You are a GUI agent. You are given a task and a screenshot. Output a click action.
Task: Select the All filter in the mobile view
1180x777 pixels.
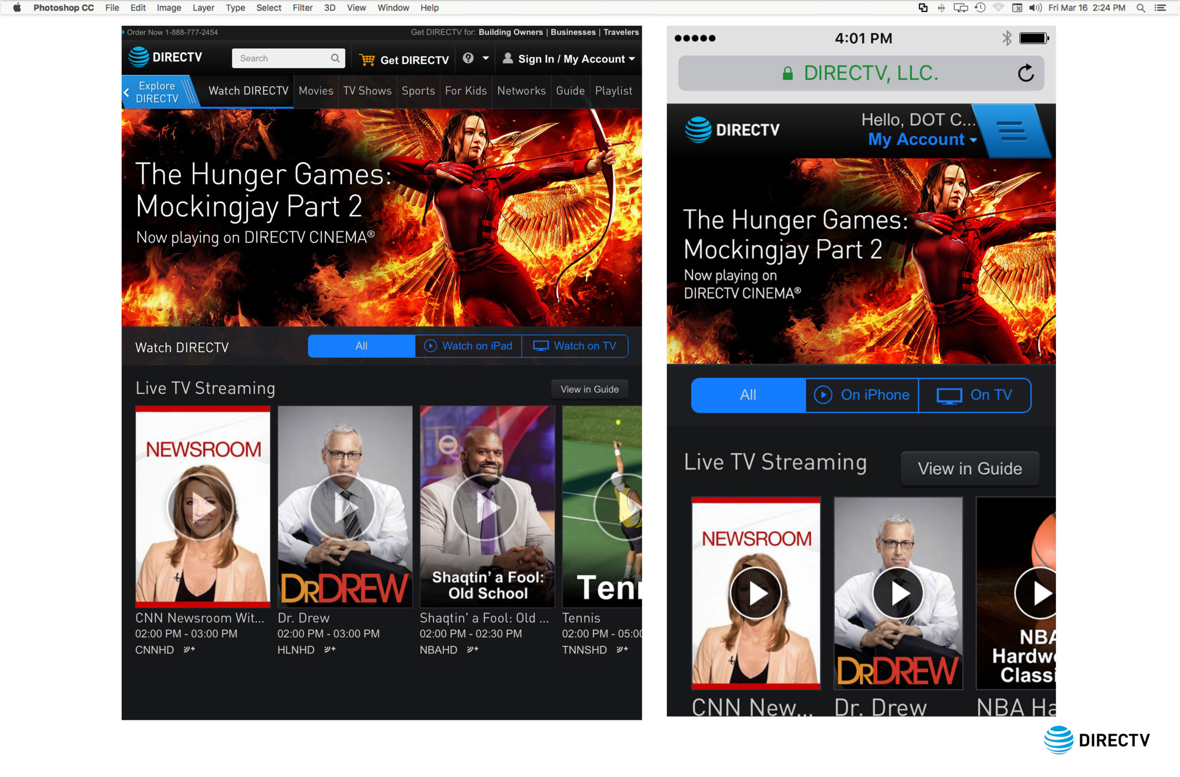click(x=748, y=394)
